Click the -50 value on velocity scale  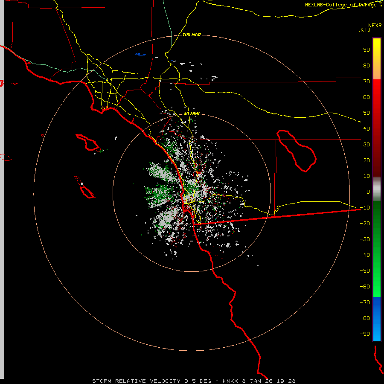point(365,271)
